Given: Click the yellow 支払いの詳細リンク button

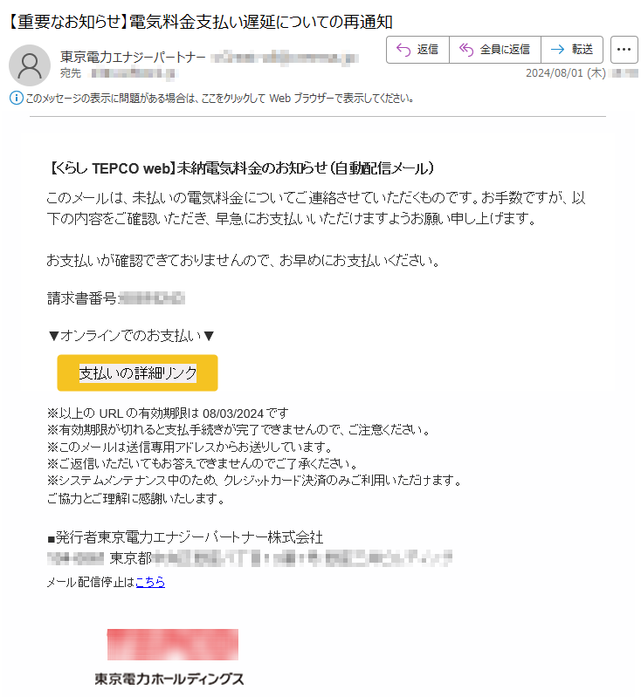Looking at the screenshot, I should pos(137,372).
